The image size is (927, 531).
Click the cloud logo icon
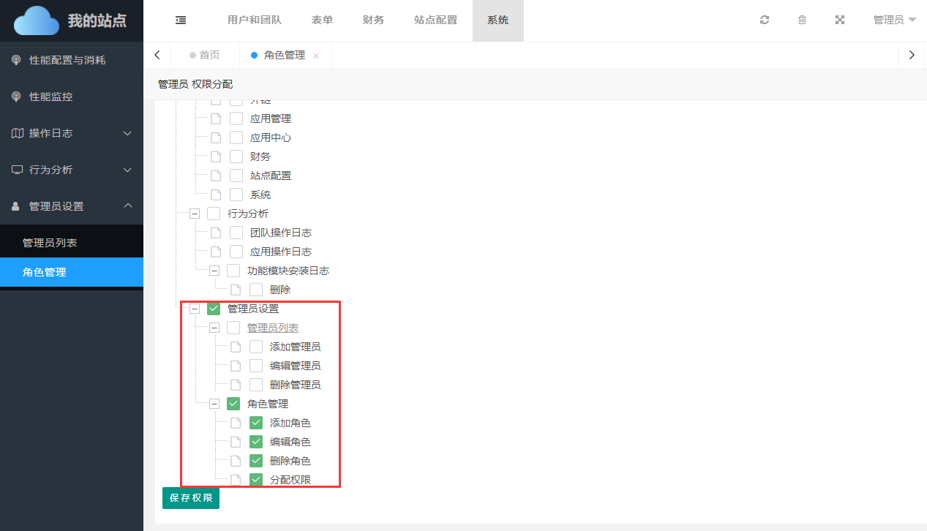coord(37,20)
